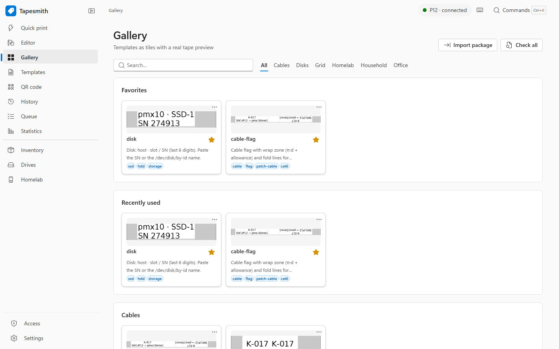The height and width of the screenshot is (349, 559).
Task: Toggle star on disk in Recently used
Action: coord(212,252)
